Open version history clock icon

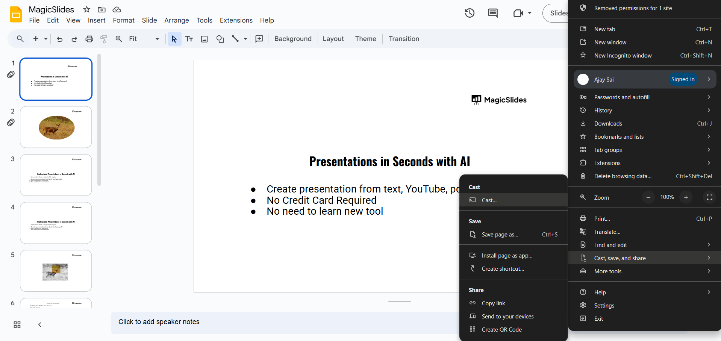pos(470,13)
